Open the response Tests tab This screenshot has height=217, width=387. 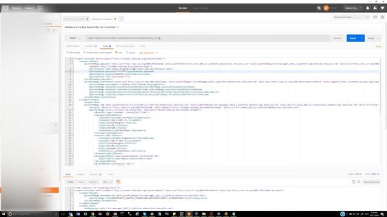(x=110, y=174)
